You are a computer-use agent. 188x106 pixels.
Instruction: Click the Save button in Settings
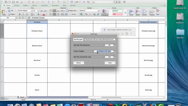(x=110, y=63)
